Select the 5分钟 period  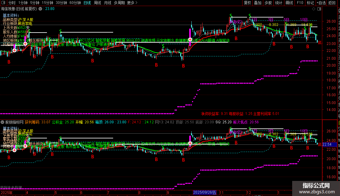35,3
